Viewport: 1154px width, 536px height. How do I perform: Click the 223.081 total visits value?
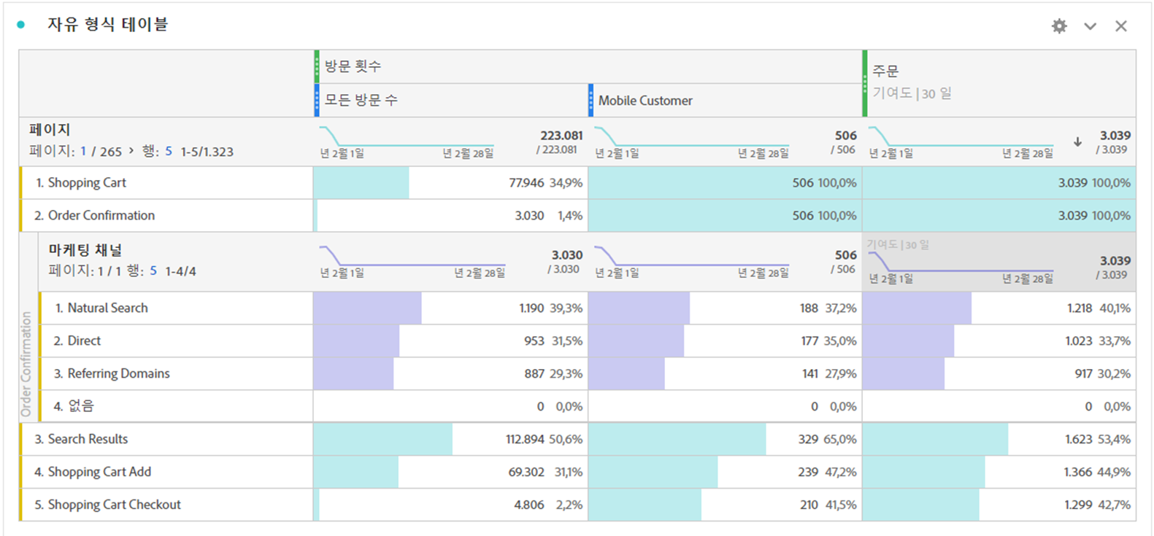561,136
